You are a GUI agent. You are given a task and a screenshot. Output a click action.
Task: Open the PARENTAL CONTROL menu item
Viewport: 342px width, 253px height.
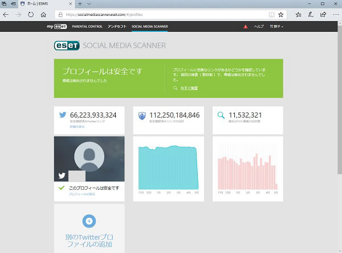(87, 26)
